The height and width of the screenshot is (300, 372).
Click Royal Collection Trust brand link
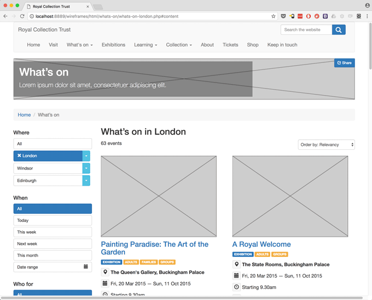coord(44,30)
